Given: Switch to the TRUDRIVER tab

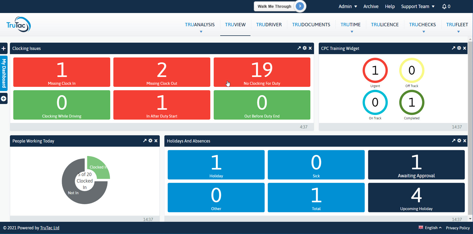Looking at the screenshot, I should pos(269,25).
